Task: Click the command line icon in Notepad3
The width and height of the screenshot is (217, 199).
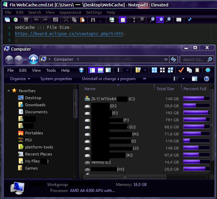Action: click(x=56, y=20)
